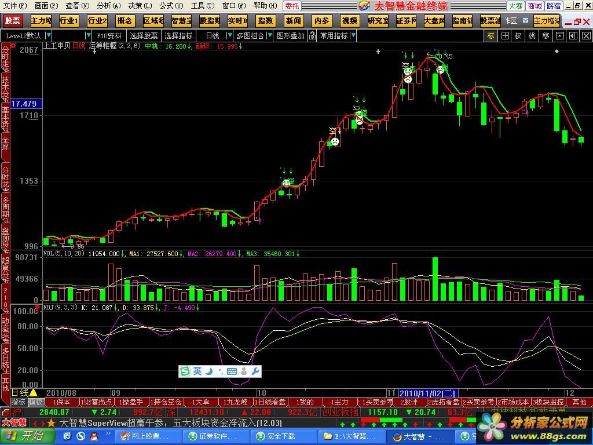Image resolution: width=593 pixels, height=445 pixels.
Task: Click the 2010/11/02 date marker on timeline
Action: tap(429, 393)
